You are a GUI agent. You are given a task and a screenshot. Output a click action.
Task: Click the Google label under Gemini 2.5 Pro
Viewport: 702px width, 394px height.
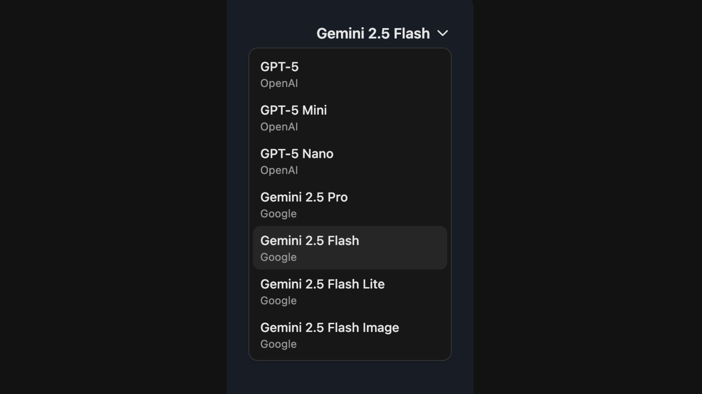pyautogui.click(x=278, y=214)
